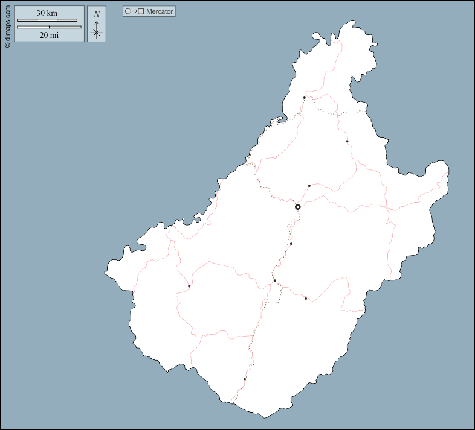This screenshot has width=475, height=430.
Task: Click the miles scale bar
Action: point(49,27)
